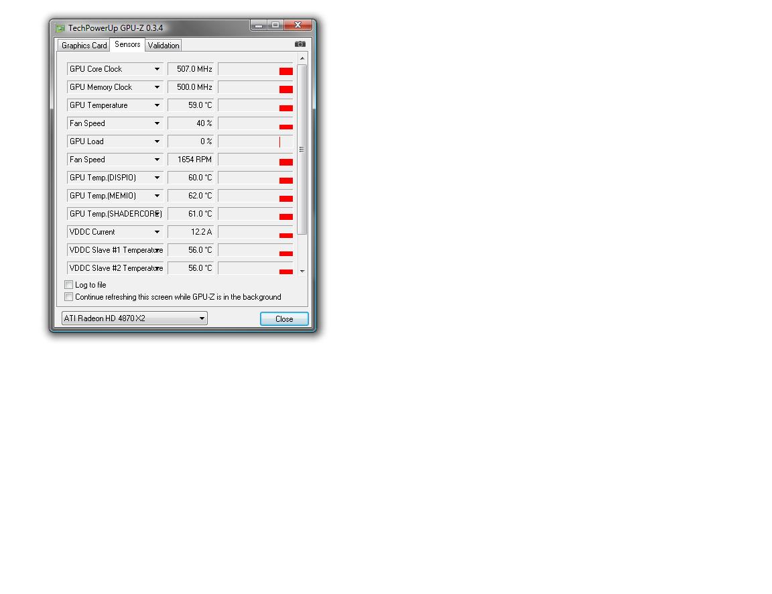Image resolution: width=772 pixels, height=594 pixels.
Task: Click the Close button
Action: pos(284,318)
